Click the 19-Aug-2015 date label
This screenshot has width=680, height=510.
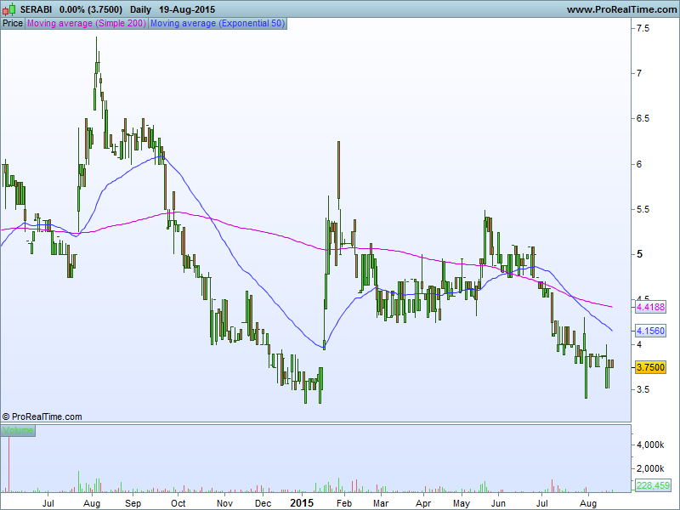pyautogui.click(x=187, y=9)
